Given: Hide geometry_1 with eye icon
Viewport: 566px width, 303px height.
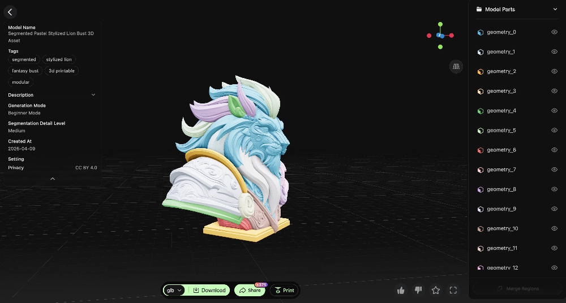Looking at the screenshot, I should click(555, 51).
